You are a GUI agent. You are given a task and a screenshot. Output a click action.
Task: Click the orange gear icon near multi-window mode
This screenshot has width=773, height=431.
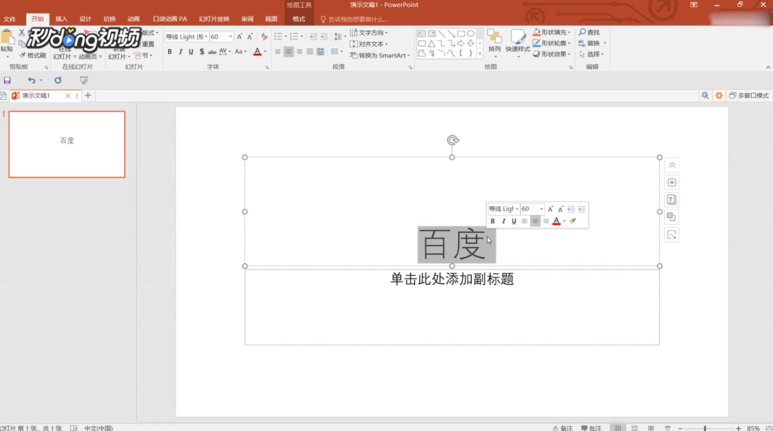[719, 96]
